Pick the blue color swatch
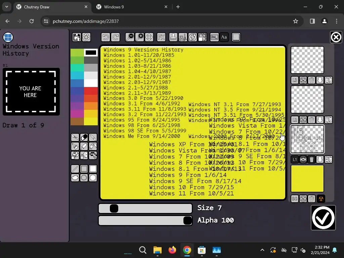The image size is (344, 258). point(77,83)
